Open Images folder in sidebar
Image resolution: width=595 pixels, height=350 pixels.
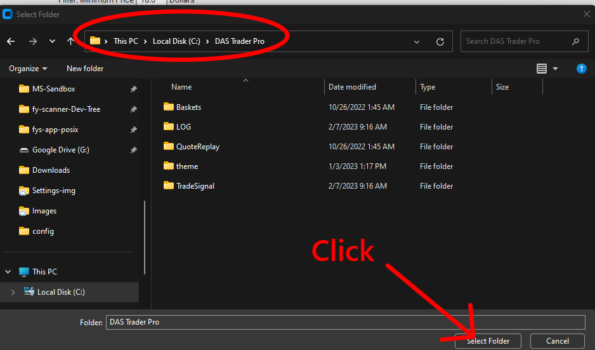44,211
